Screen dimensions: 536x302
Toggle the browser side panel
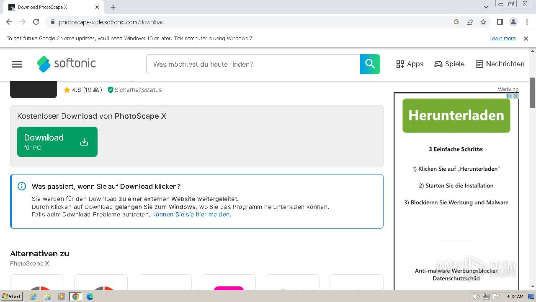click(500, 22)
